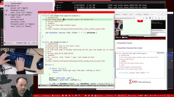Switch to the 'Xah Progr' browser tab
174x97 pixels.
coord(139,14)
